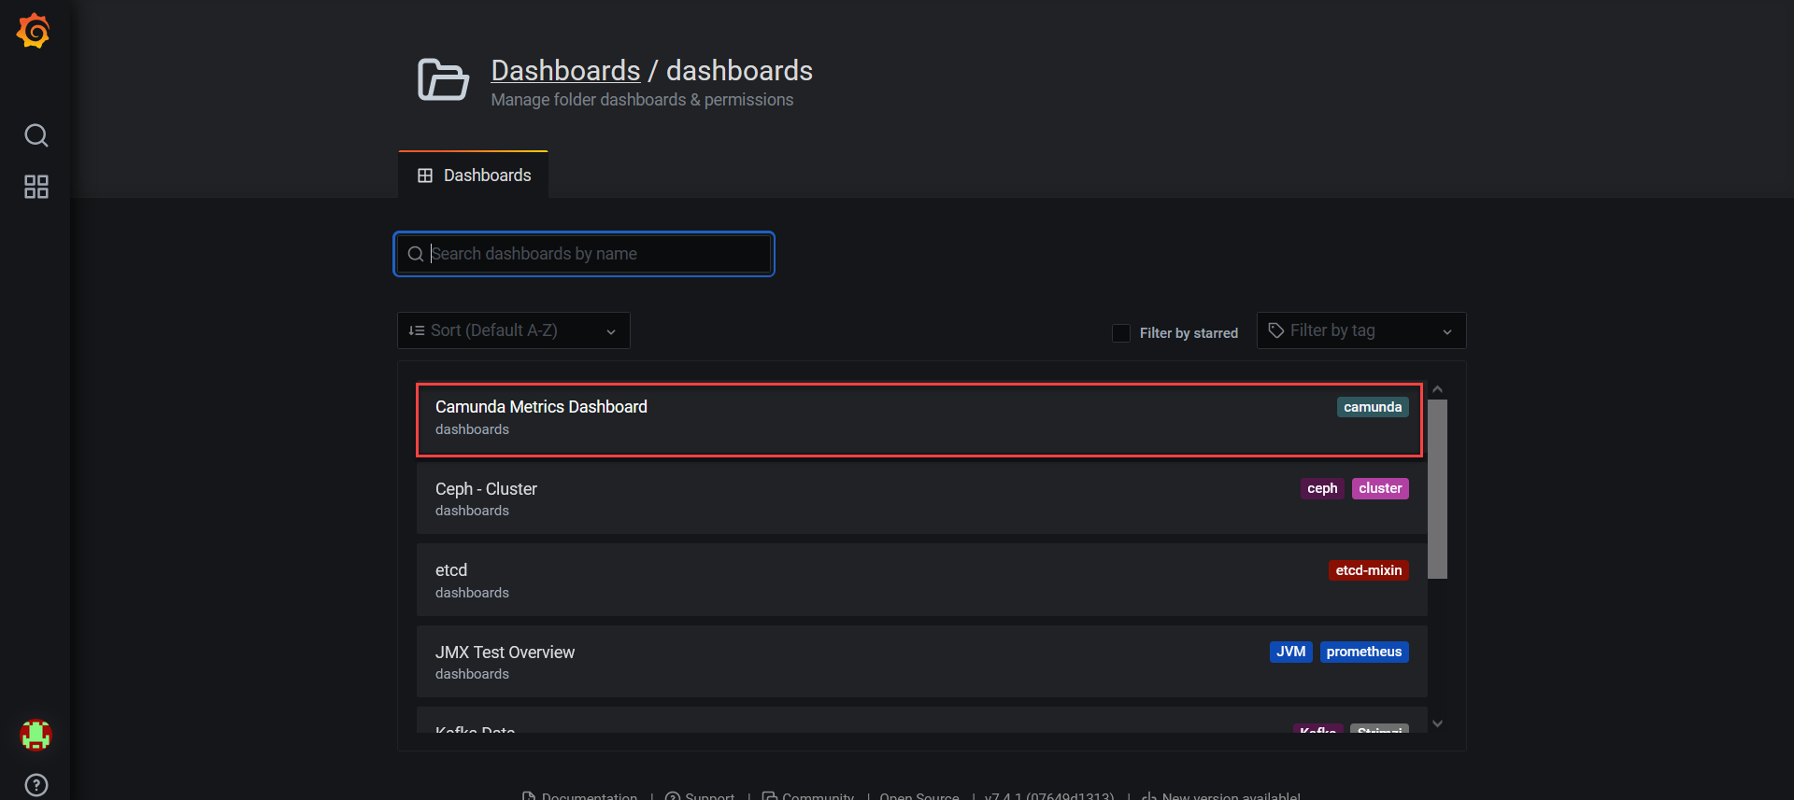Screen dimensions: 1794x800
Task: Follow the Dashboards breadcrumb link in title
Action: [x=565, y=71]
